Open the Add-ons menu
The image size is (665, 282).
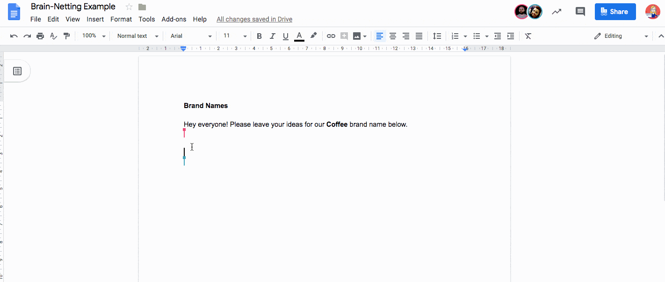click(173, 19)
